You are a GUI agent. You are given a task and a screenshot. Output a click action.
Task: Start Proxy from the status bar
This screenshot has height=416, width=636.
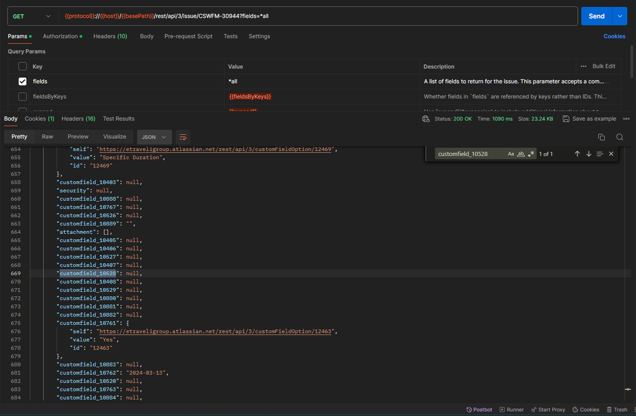tap(548, 410)
